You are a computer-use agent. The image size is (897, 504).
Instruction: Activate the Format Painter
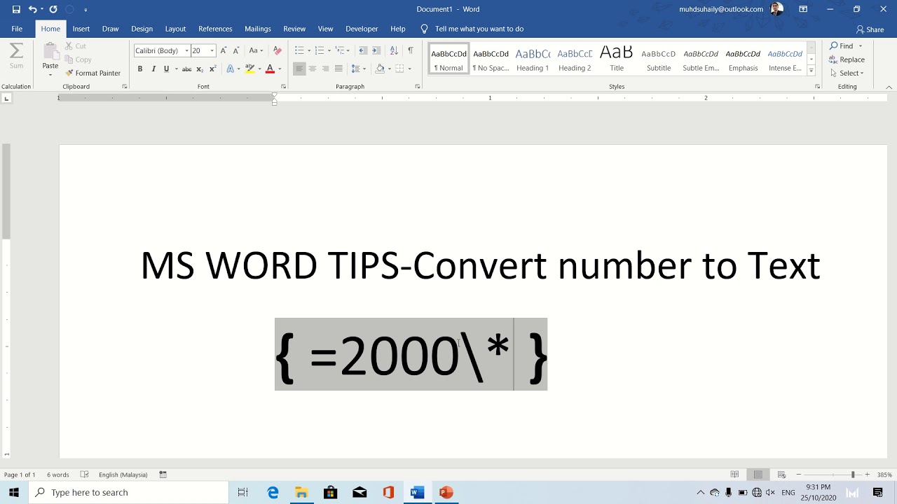[93, 73]
